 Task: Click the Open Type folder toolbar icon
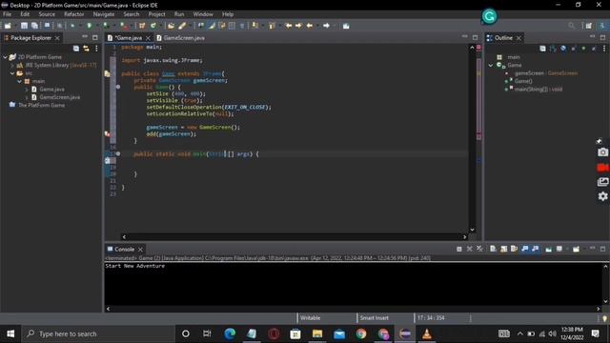coord(172,26)
